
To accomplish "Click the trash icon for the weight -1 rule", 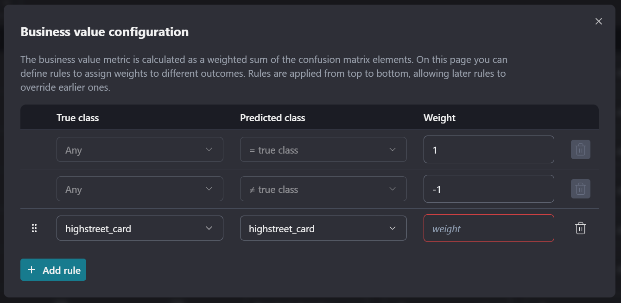I will pyautogui.click(x=580, y=189).
